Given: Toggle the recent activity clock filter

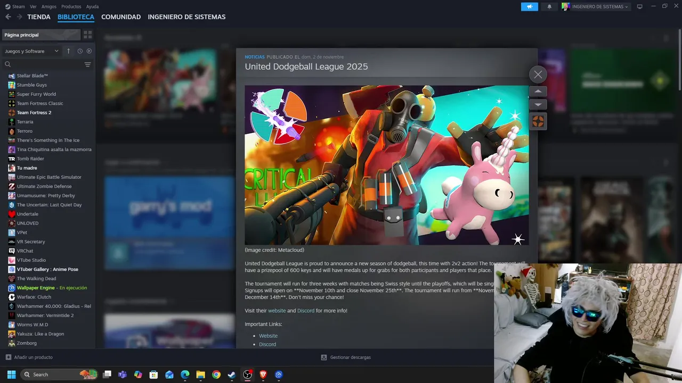Looking at the screenshot, I should [x=80, y=51].
